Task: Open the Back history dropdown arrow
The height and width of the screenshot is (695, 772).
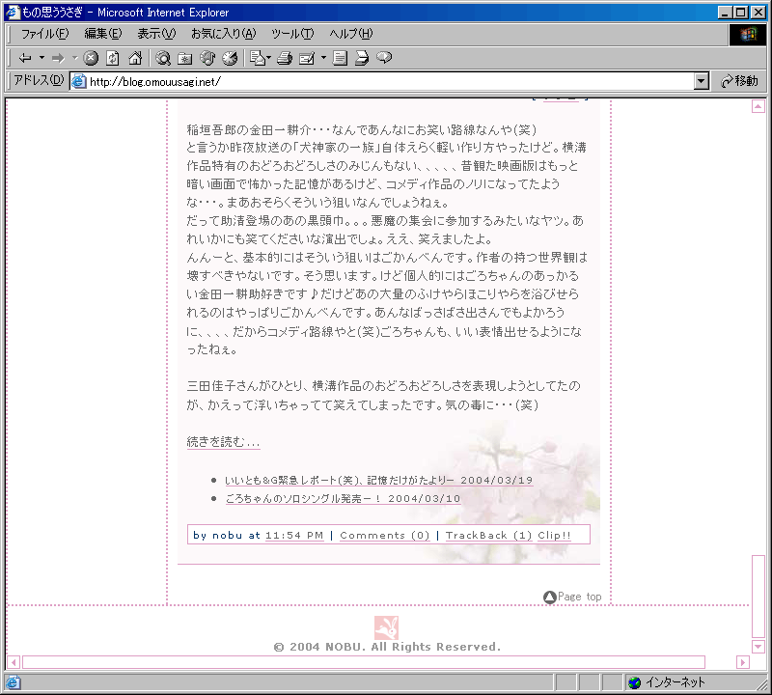Action: click(41, 58)
